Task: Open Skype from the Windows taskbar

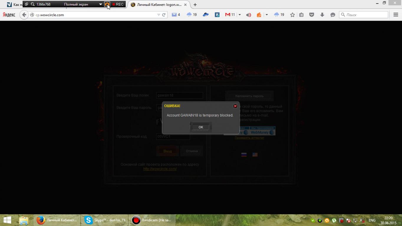Action: point(105,220)
